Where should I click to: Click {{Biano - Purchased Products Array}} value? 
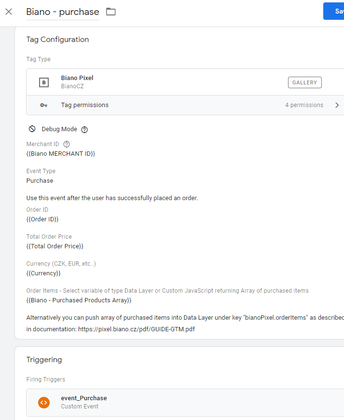pyautogui.click(x=79, y=300)
